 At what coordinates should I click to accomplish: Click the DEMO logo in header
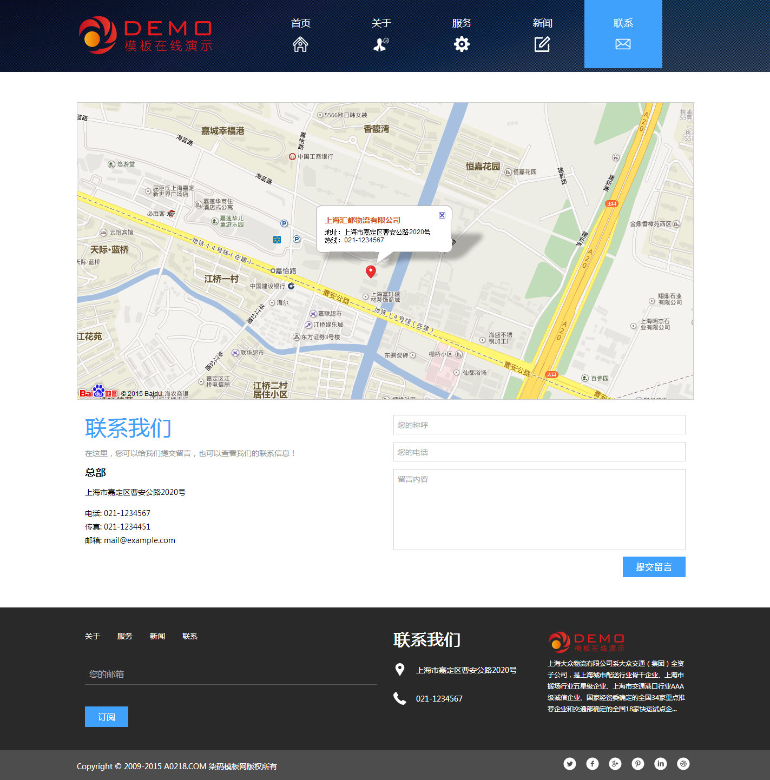(x=146, y=36)
